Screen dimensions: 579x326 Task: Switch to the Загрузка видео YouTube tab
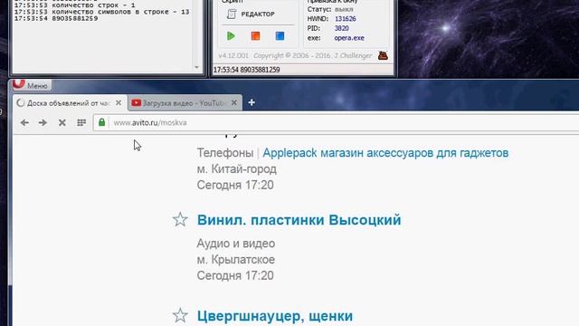pos(179,103)
